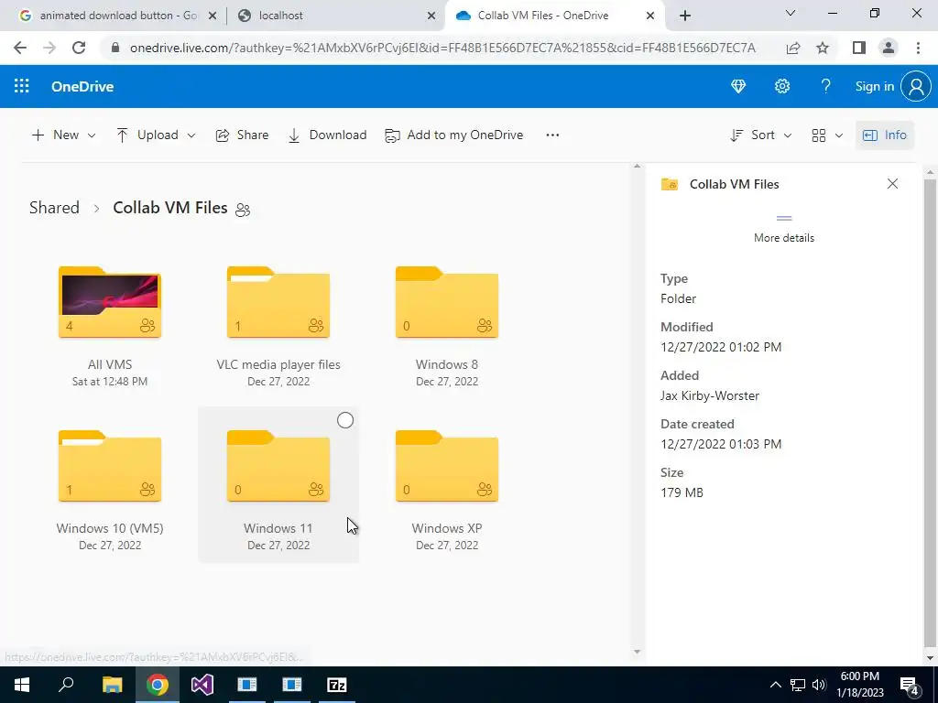Open the VLC media player files folder

pos(278,302)
